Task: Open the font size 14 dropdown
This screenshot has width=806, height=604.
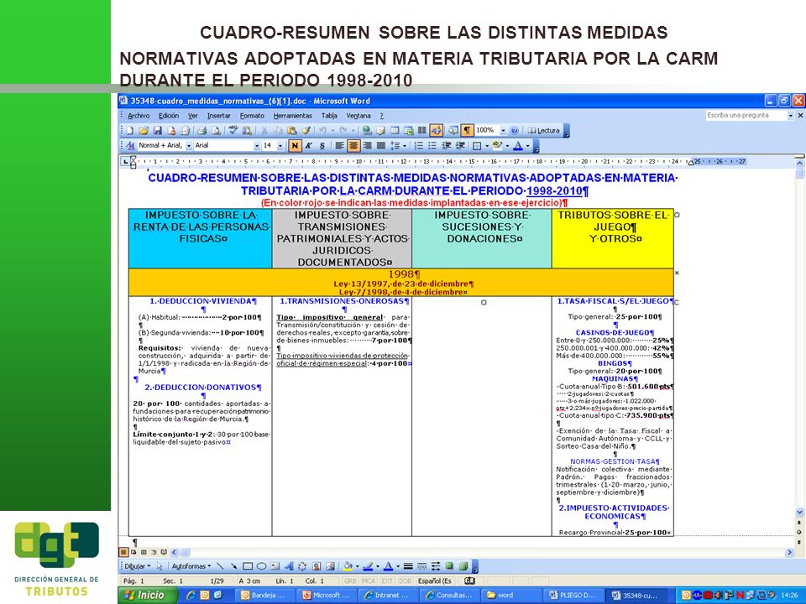Action: click(x=280, y=145)
